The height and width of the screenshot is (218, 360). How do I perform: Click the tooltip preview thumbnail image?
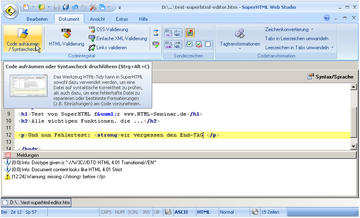point(29,86)
